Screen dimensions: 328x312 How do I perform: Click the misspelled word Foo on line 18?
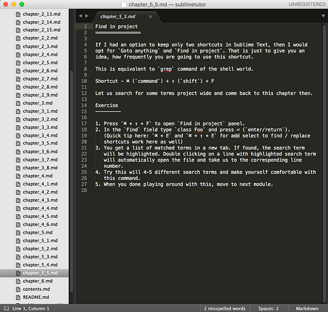(198, 130)
